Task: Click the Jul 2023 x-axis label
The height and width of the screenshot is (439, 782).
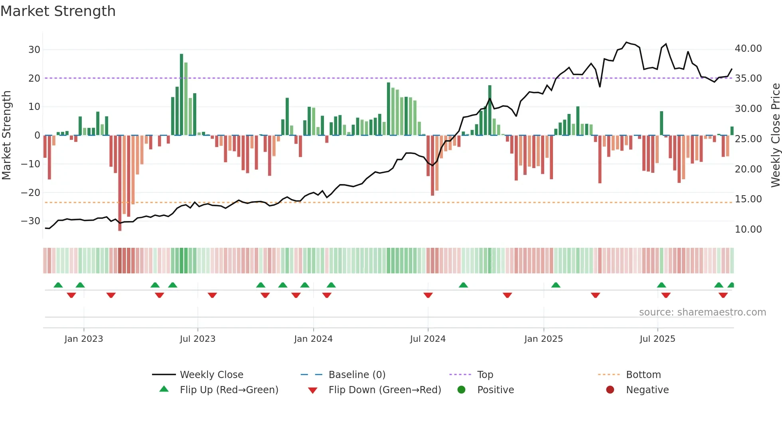Action: pyautogui.click(x=197, y=339)
